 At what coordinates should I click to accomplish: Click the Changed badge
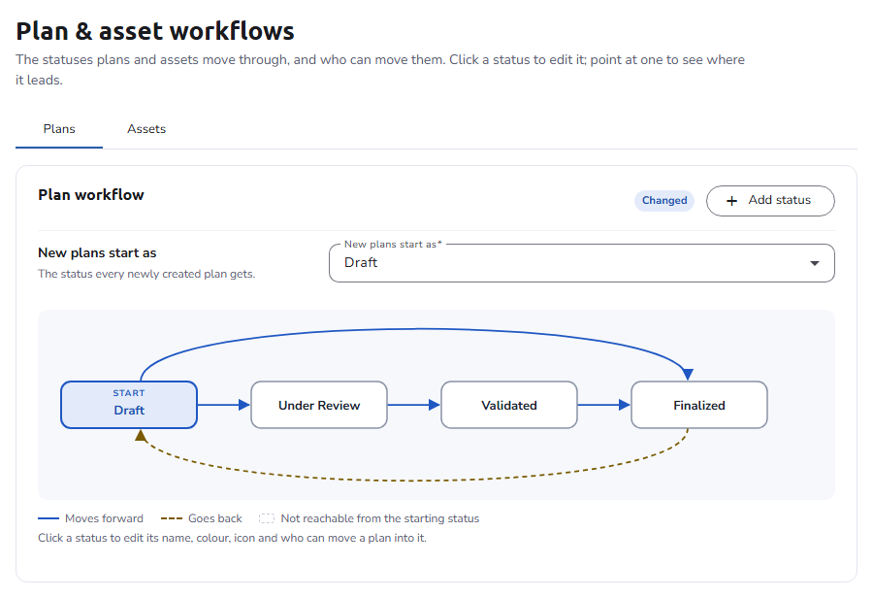tap(664, 201)
